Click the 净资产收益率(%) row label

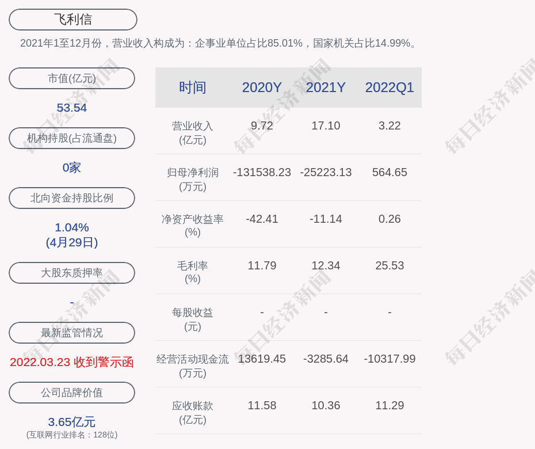click(x=193, y=226)
